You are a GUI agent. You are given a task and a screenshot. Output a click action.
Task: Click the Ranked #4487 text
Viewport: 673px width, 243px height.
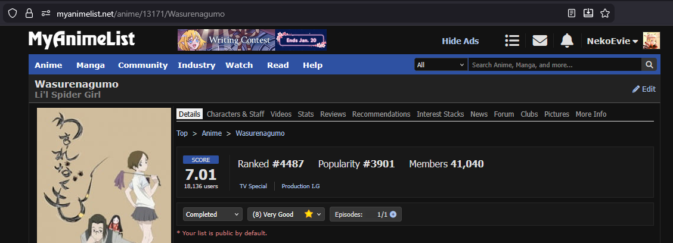(271, 164)
